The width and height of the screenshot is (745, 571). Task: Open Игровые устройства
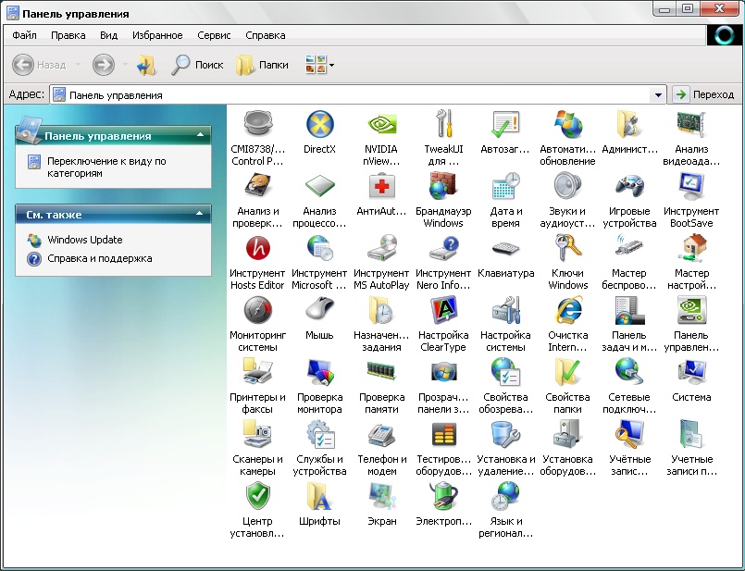click(x=629, y=200)
